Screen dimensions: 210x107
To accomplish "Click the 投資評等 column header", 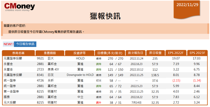I will (80, 53).
